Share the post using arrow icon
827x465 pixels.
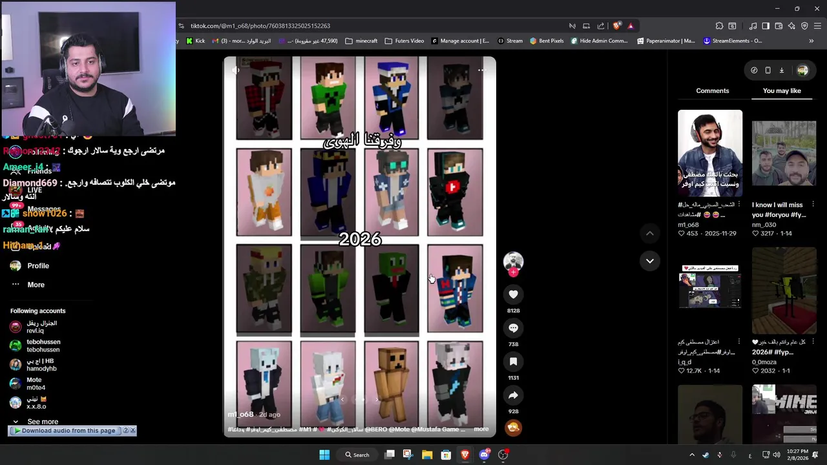point(513,395)
